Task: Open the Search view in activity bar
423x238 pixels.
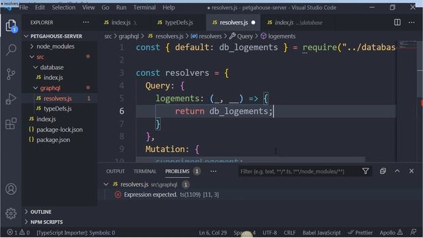Action: tap(11, 50)
